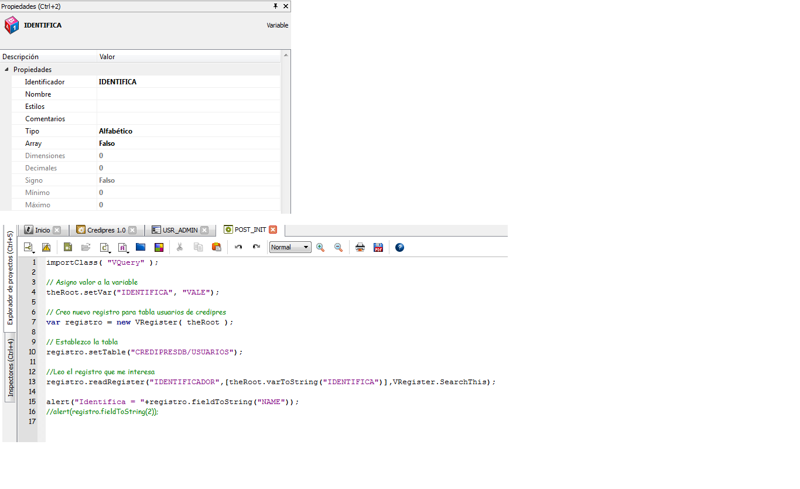800x489 pixels.
Task: Click the empty Estilos value field
Action: [189, 107]
